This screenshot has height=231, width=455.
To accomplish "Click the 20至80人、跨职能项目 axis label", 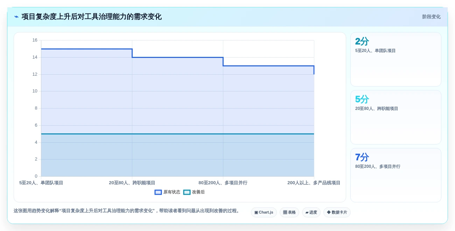I will click(132, 183).
